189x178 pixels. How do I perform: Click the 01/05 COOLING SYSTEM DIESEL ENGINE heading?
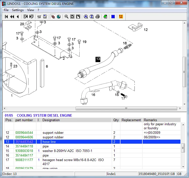pos(38,115)
